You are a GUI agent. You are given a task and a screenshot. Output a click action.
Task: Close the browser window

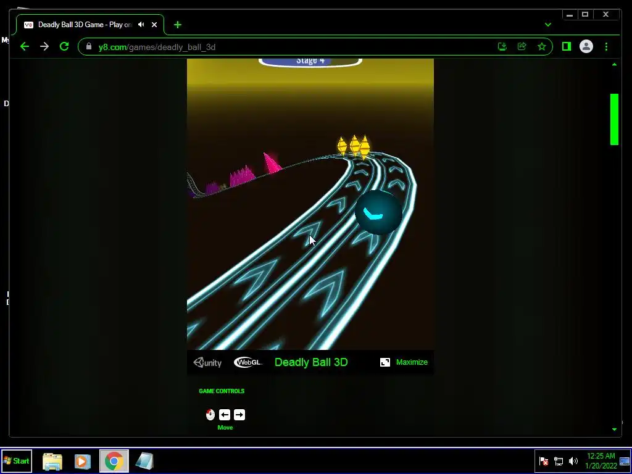point(606,15)
